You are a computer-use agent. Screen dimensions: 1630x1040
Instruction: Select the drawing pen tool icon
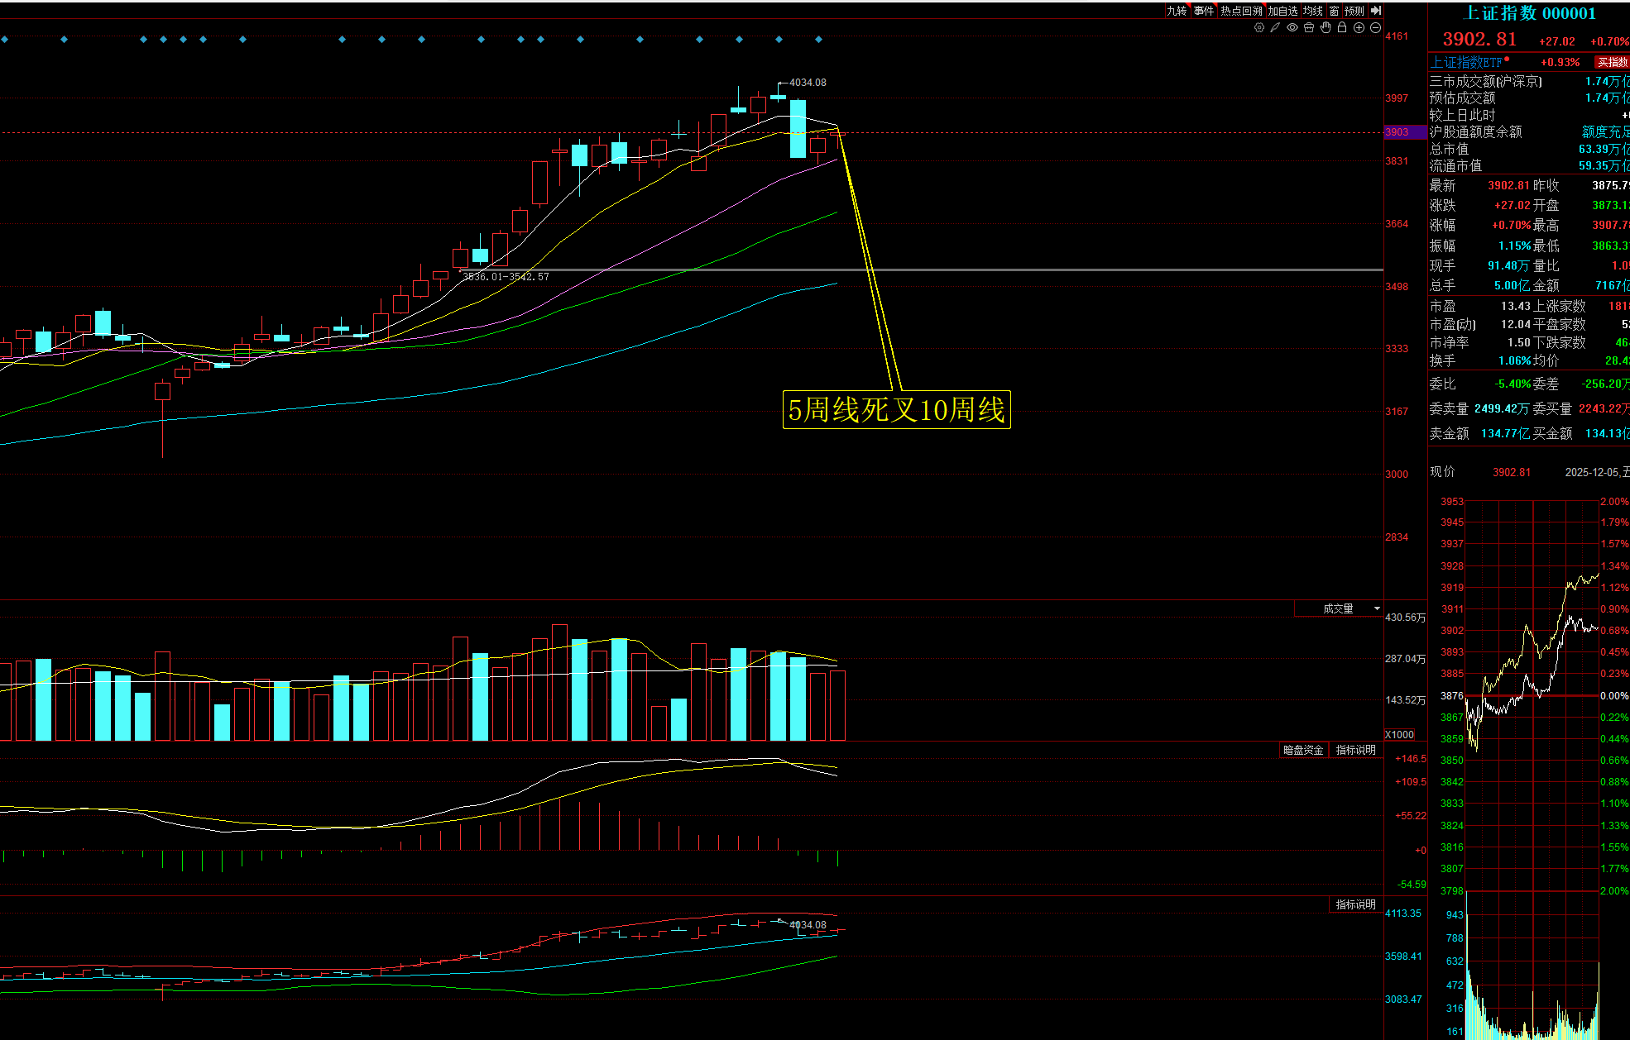pos(1275,27)
